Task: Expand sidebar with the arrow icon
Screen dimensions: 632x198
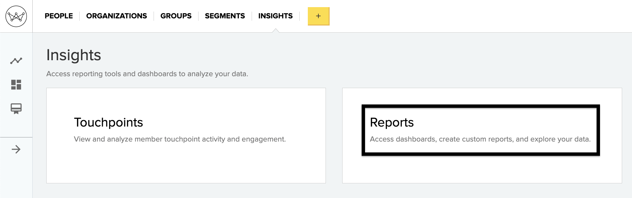Action: [16, 149]
